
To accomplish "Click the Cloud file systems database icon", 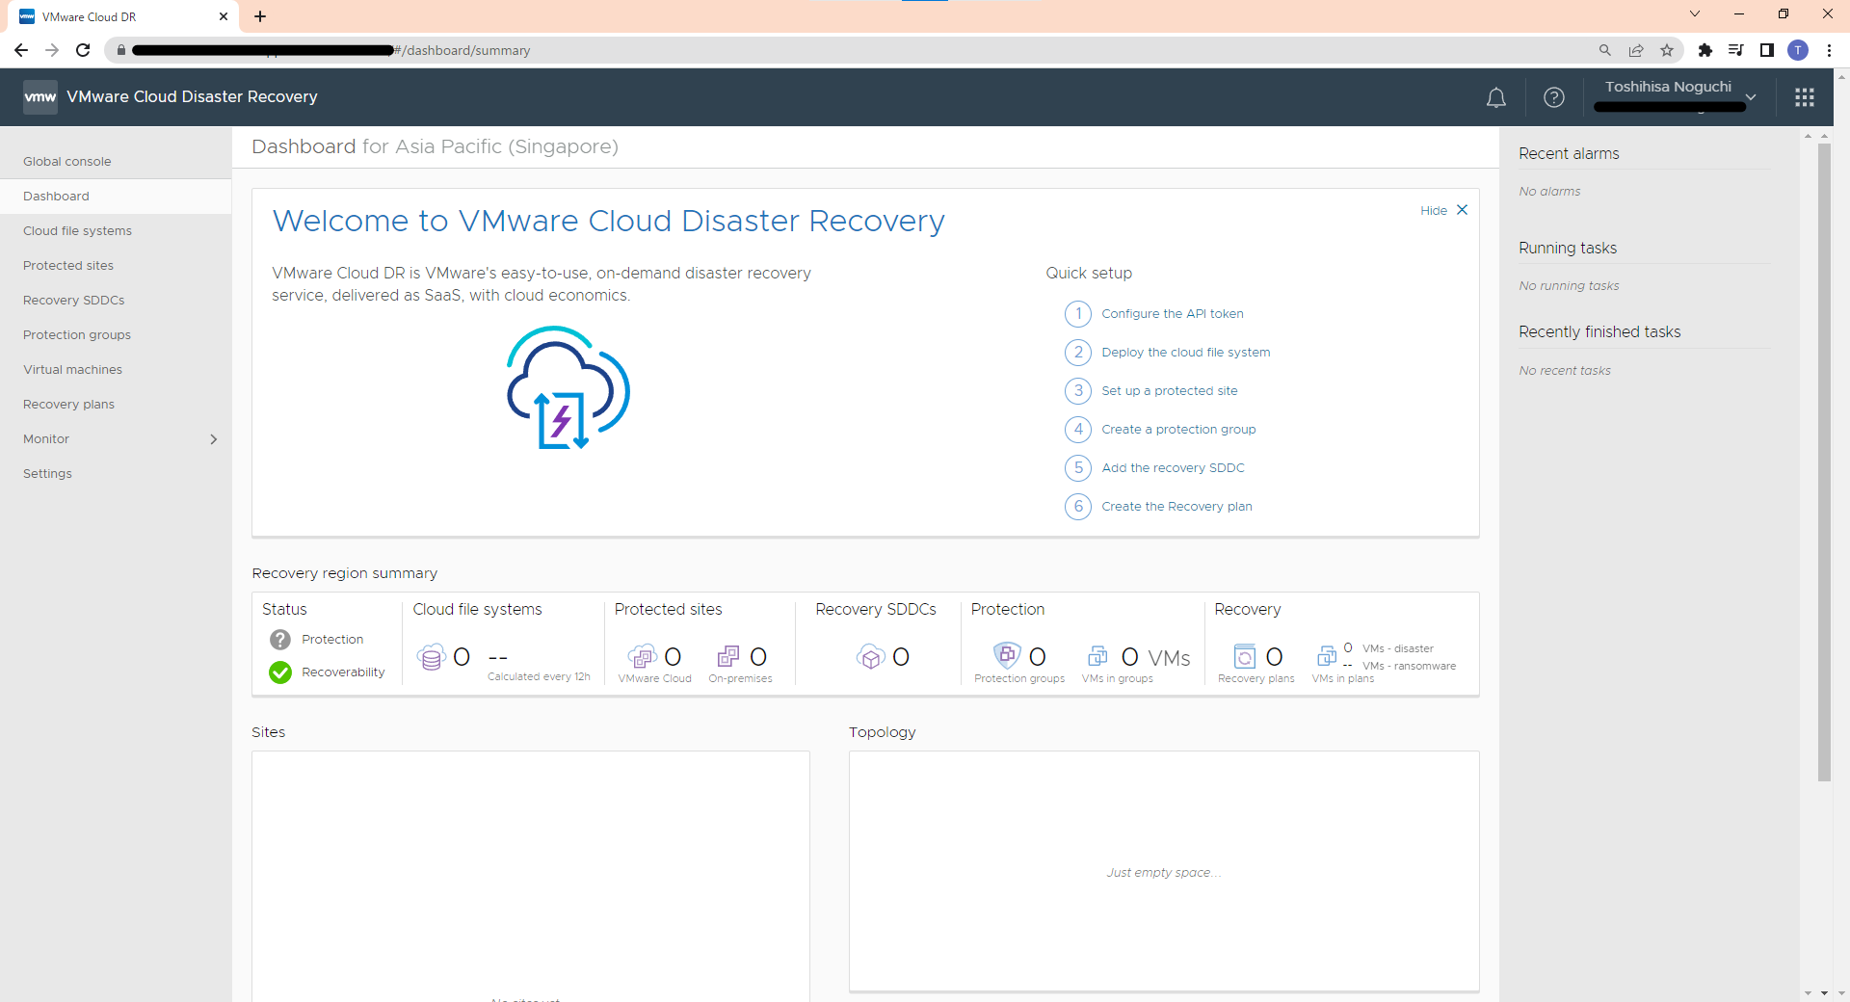I will click(x=431, y=657).
